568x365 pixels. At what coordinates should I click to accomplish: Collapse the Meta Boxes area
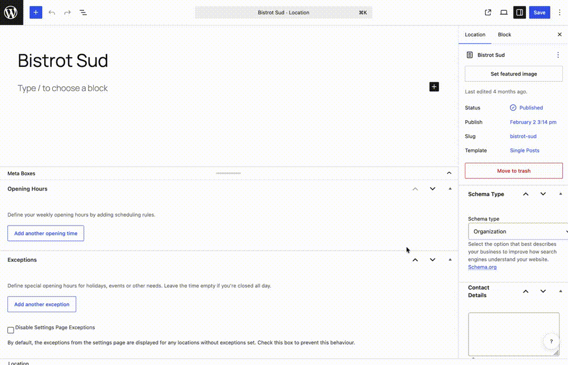pos(449,173)
